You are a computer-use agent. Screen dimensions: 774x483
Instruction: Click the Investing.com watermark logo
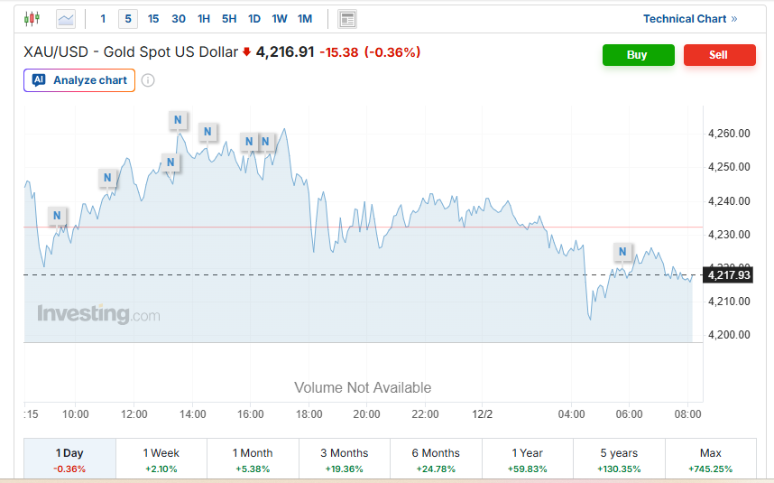pyautogui.click(x=98, y=314)
